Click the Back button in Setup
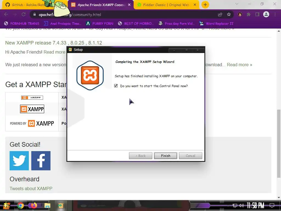This screenshot has width=281, height=211. tap(140, 156)
